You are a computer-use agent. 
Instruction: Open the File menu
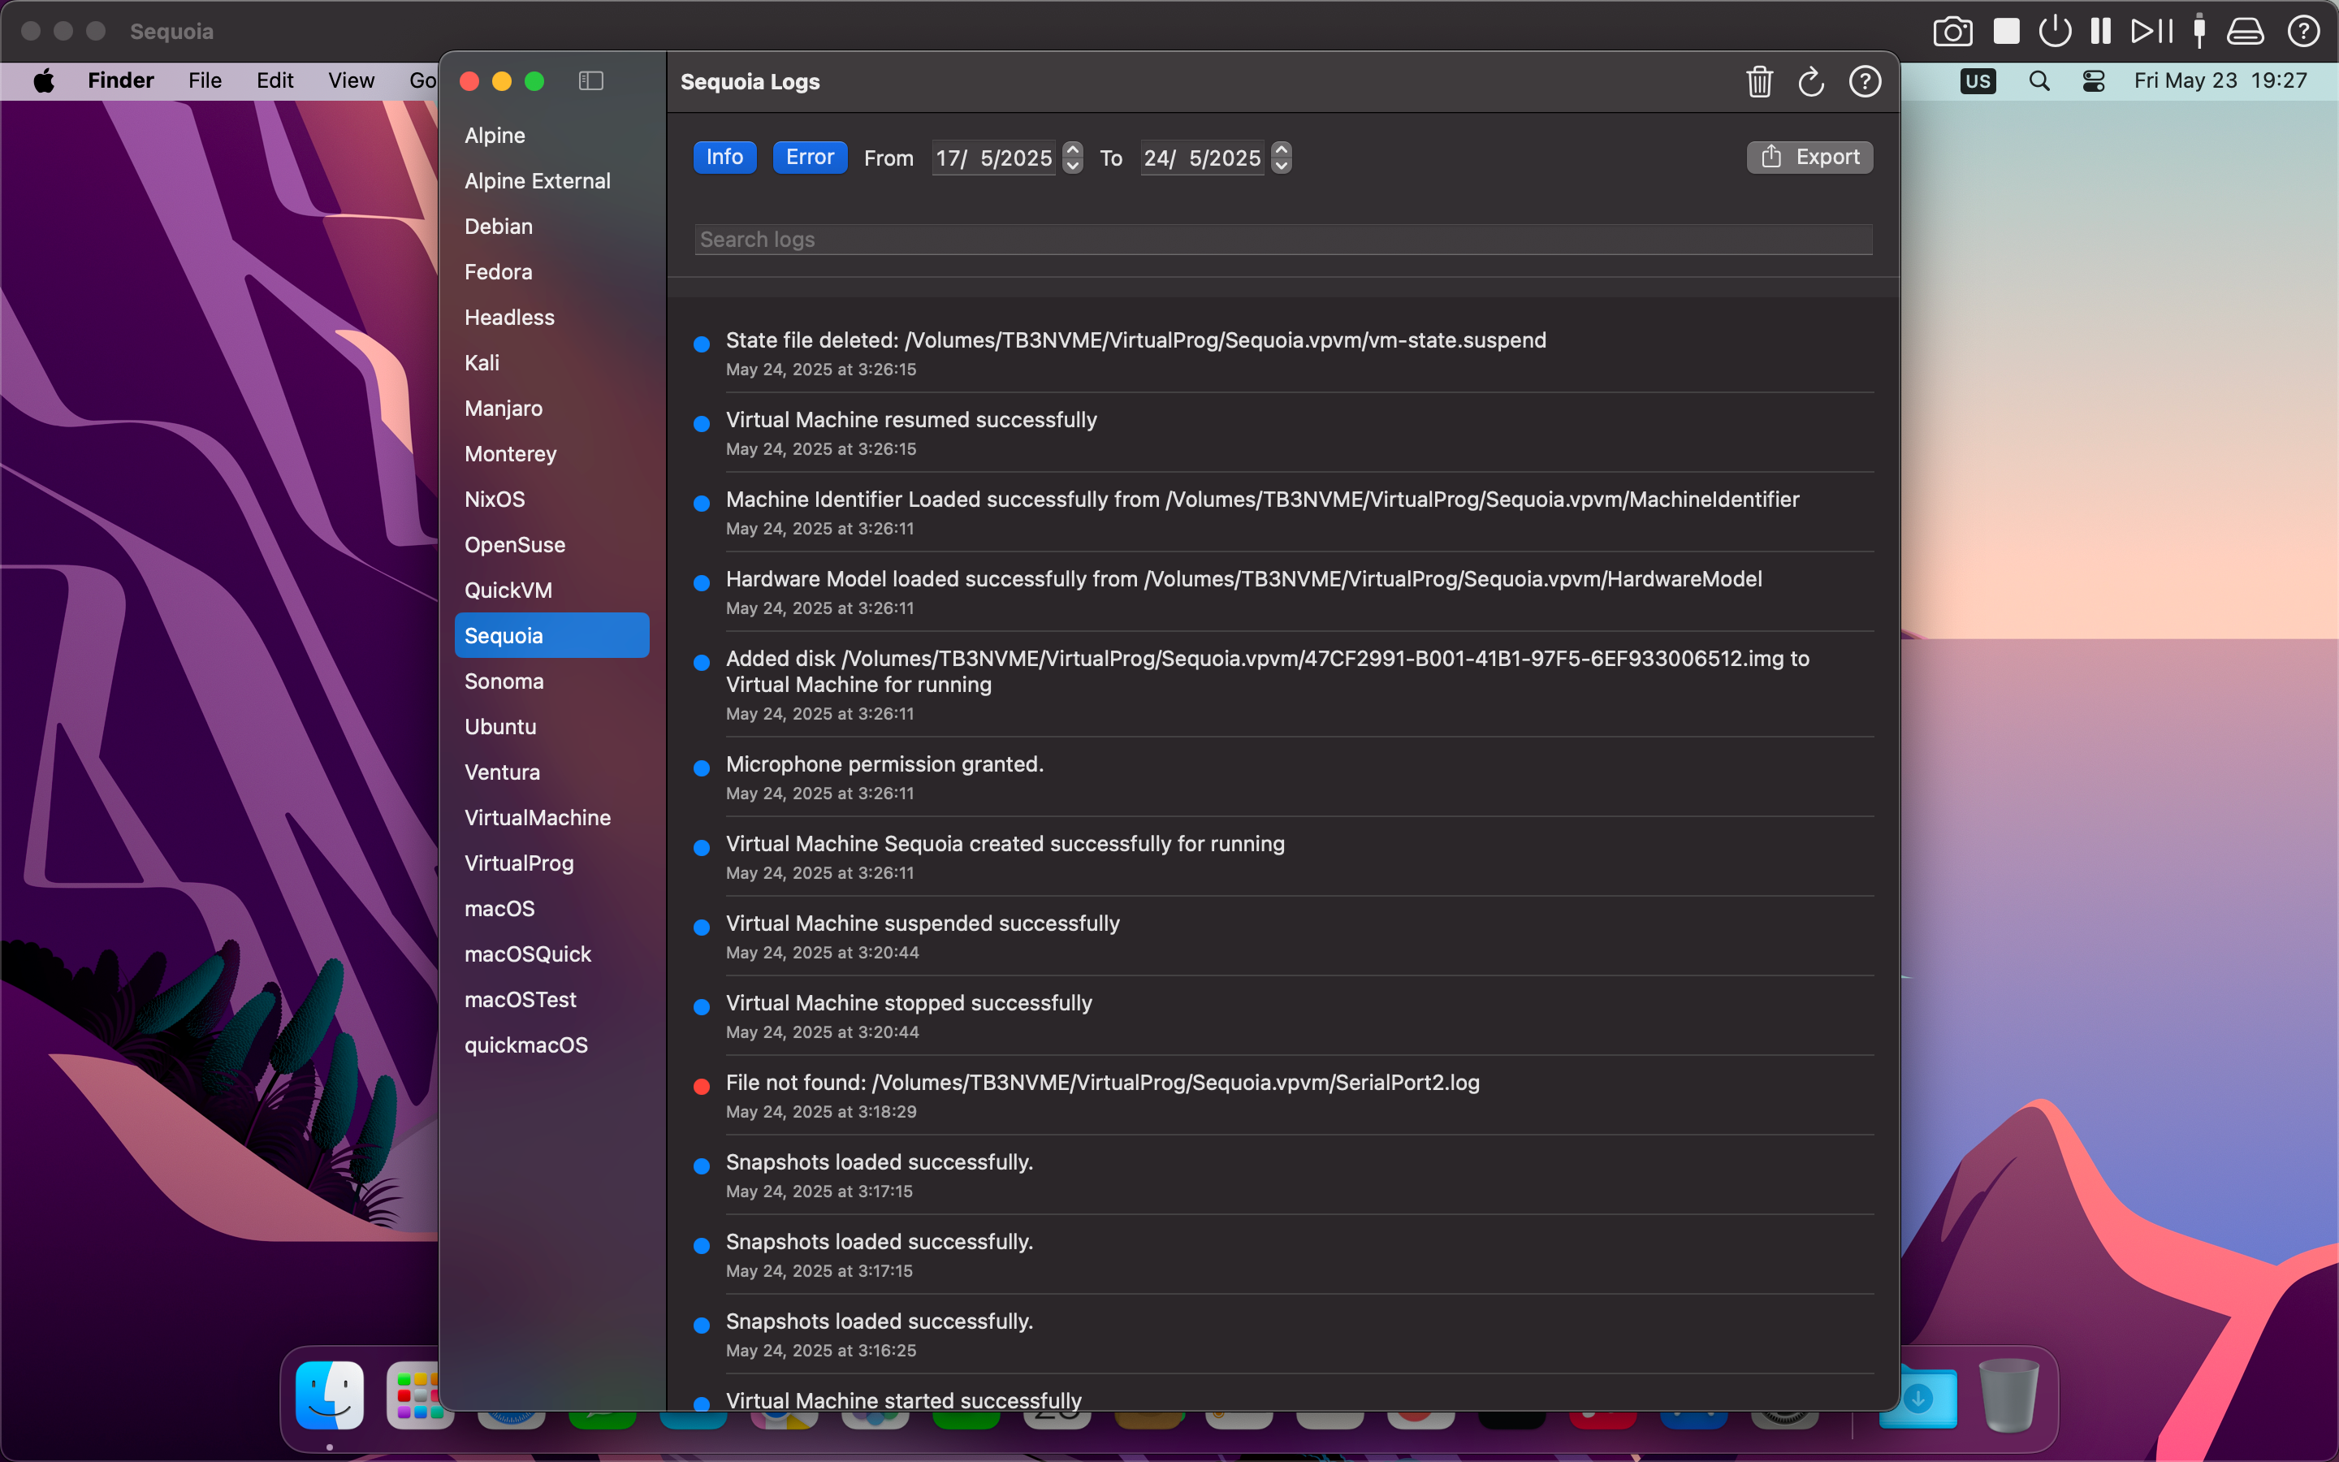point(204,81)
